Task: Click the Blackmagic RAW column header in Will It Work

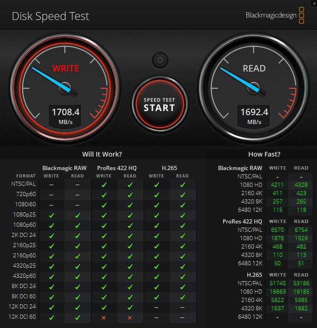Action: pos(64,168)
